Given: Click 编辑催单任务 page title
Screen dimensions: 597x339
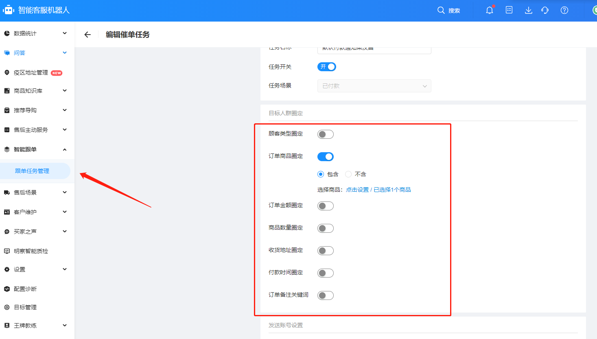Looking at the screenshot, I should [128, 35].
